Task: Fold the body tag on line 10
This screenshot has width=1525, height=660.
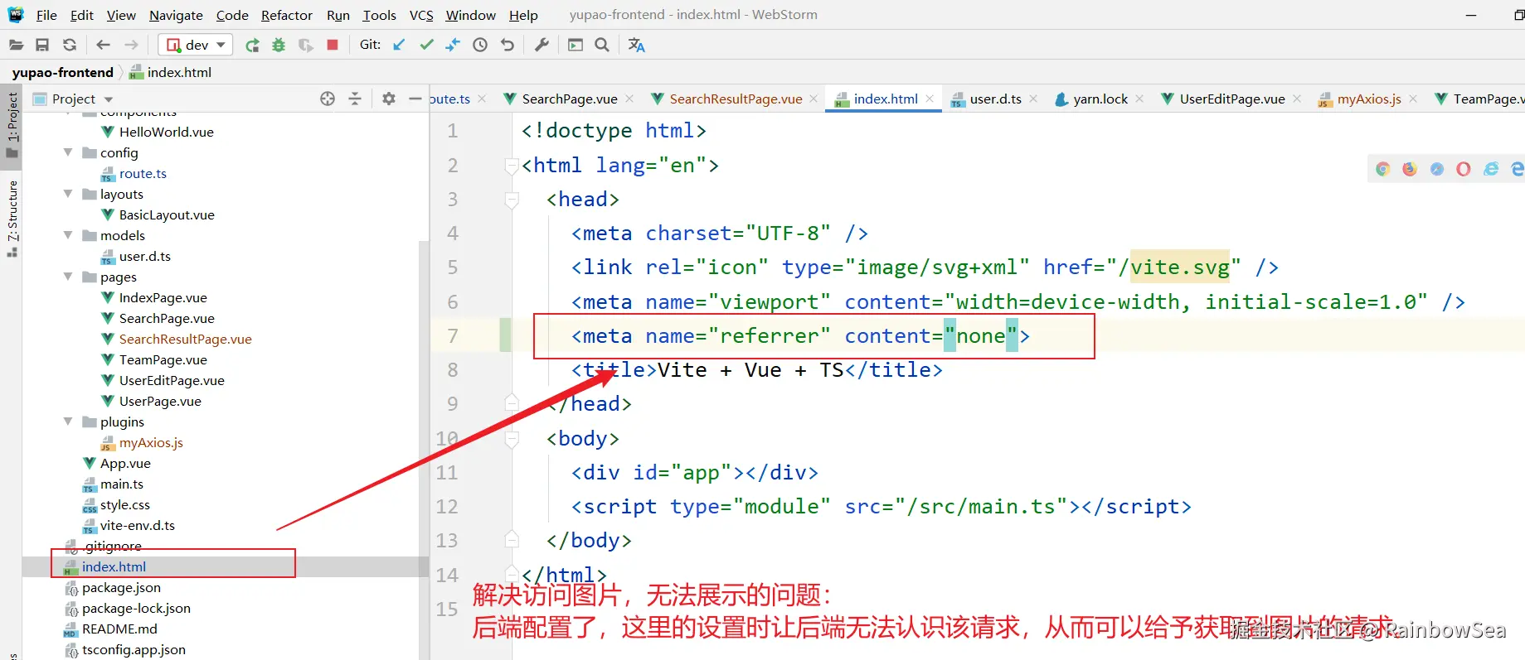Action: [512, 438]
